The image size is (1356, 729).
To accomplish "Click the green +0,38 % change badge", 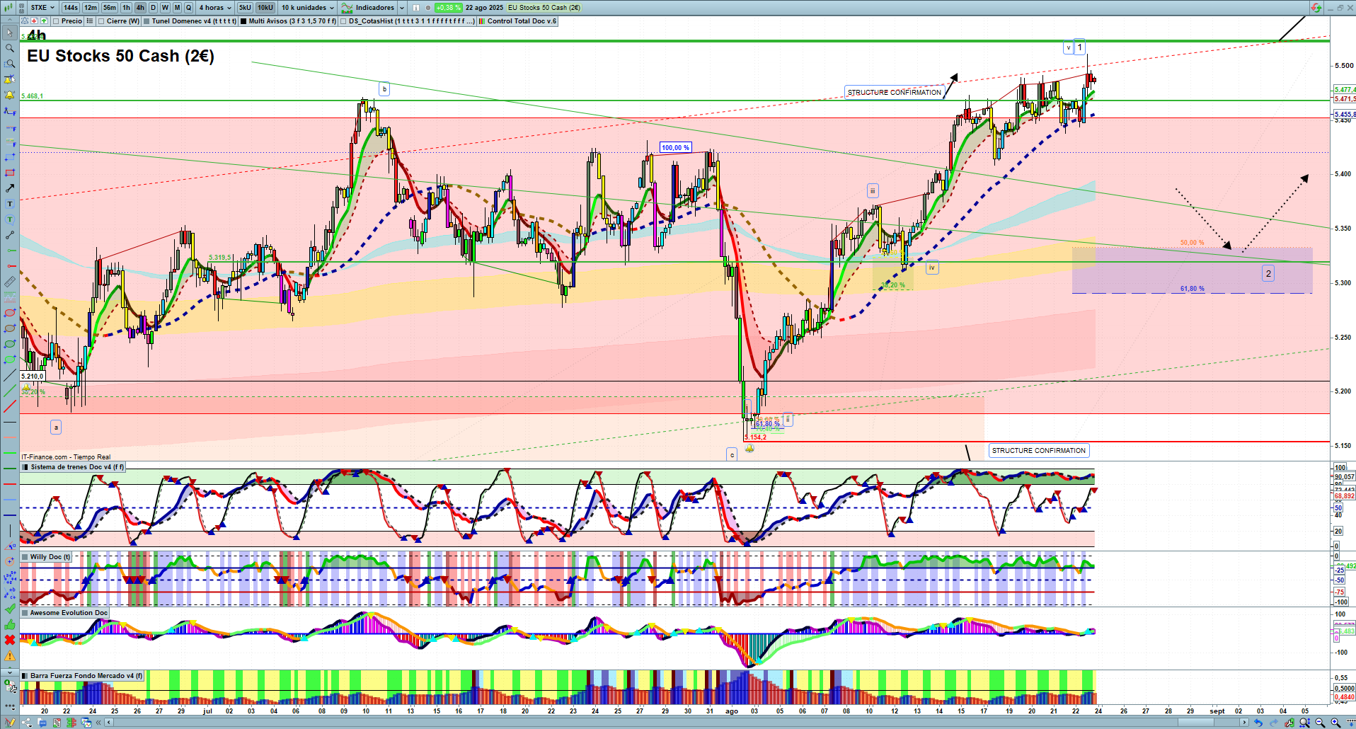I will 449,8.
